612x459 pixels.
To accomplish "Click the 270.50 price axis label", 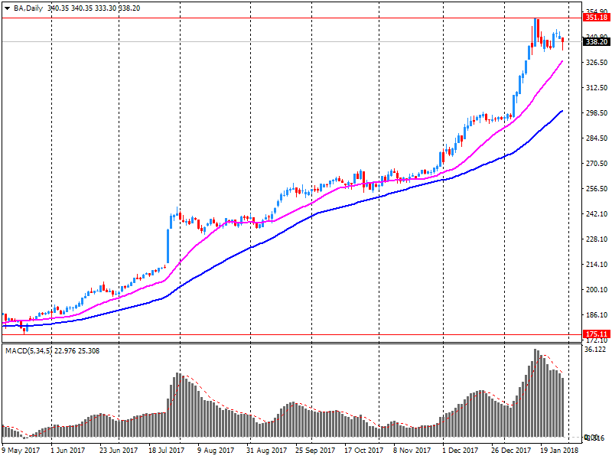I will point(597,164).
